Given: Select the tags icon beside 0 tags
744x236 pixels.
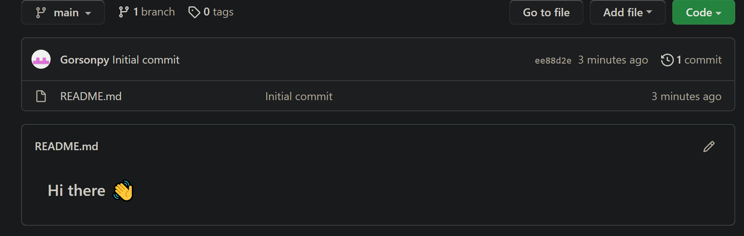Looking at the screenshot, I should tap(194, 12).
